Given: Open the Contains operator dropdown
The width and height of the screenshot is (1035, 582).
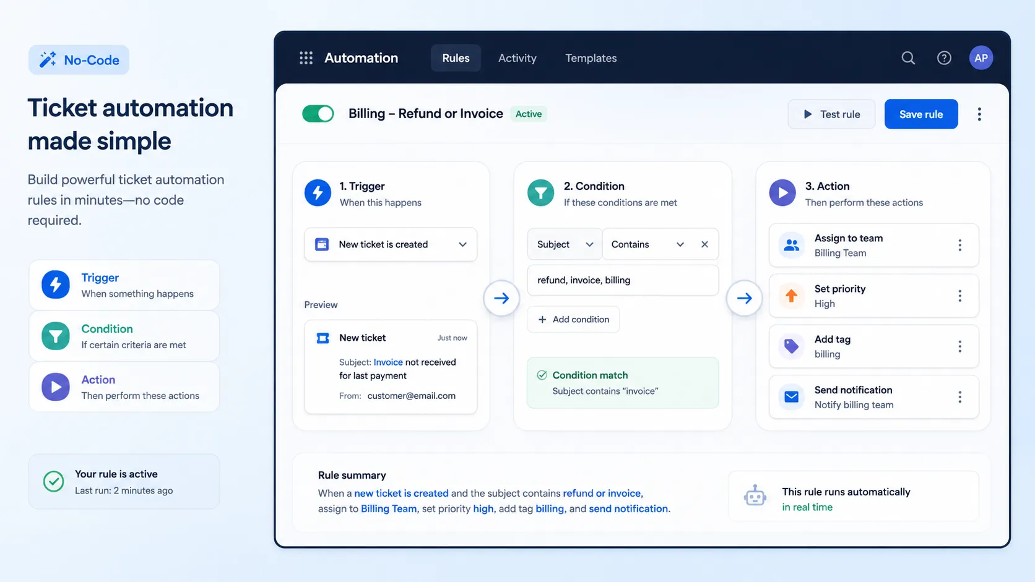Looking at the screenshot, I should coord(647,244).
